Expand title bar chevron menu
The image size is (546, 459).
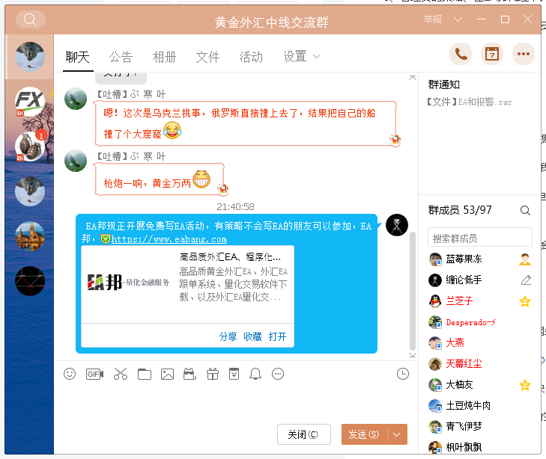coord(458,19)
